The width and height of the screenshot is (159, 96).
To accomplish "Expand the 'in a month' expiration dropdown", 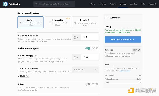I will (x=86, y=70).
